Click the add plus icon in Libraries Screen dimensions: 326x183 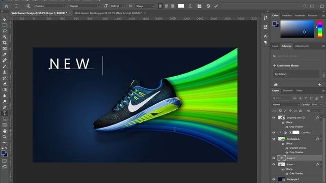pos(319,84)
